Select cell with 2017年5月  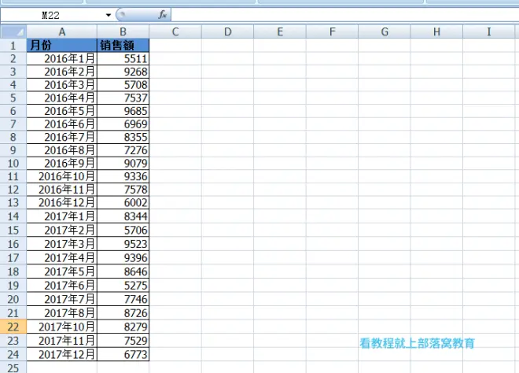[x=62, y=271]
